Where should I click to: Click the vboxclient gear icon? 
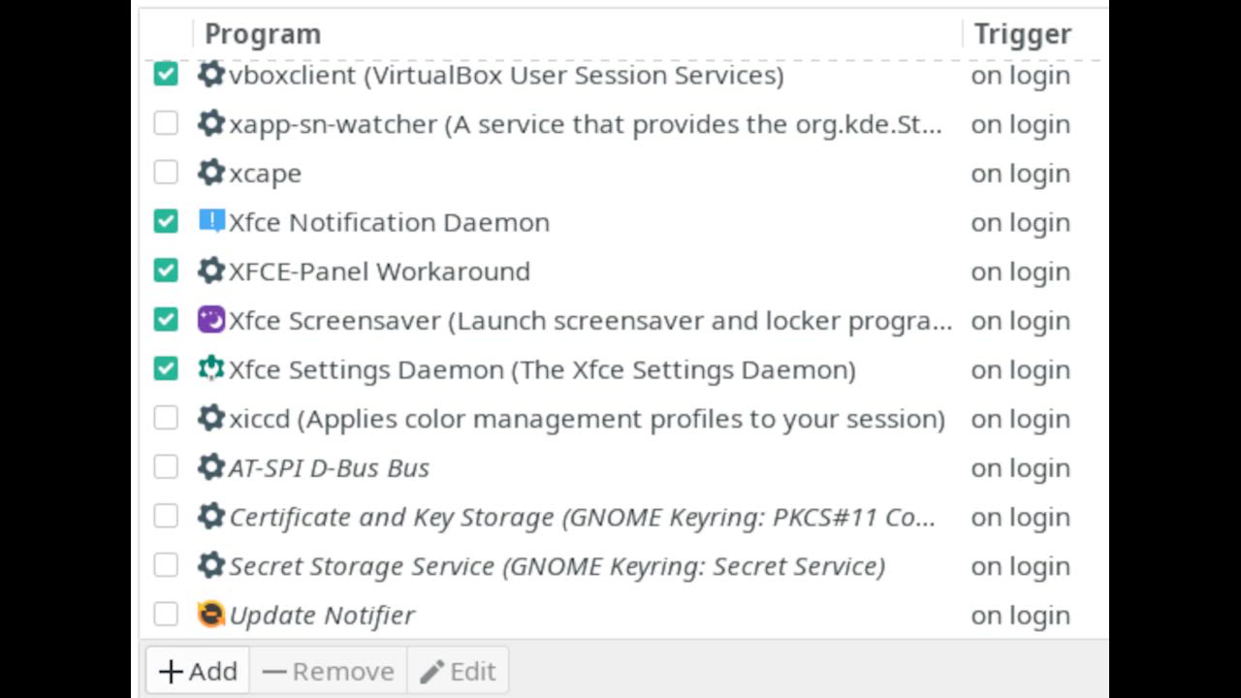pos(211,75)
